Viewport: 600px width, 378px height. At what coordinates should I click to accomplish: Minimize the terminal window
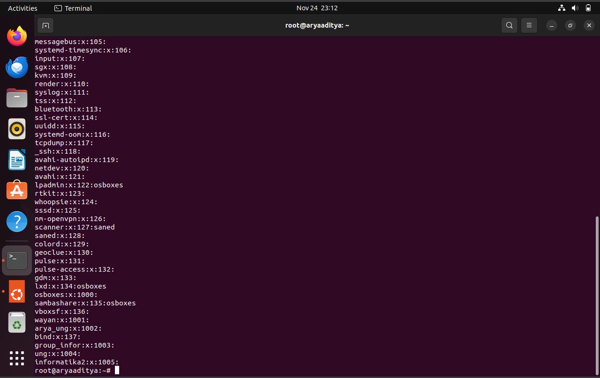552,25
